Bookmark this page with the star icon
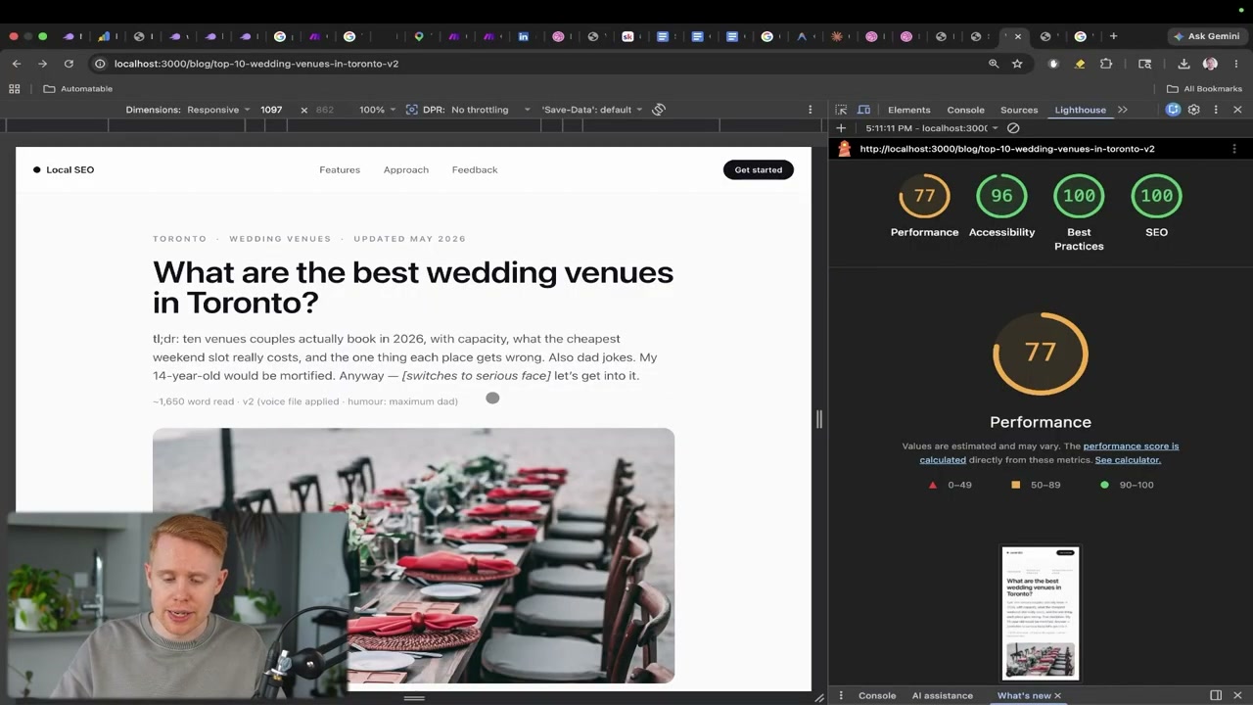1253x705 pixels. [x=1017, y=64]
